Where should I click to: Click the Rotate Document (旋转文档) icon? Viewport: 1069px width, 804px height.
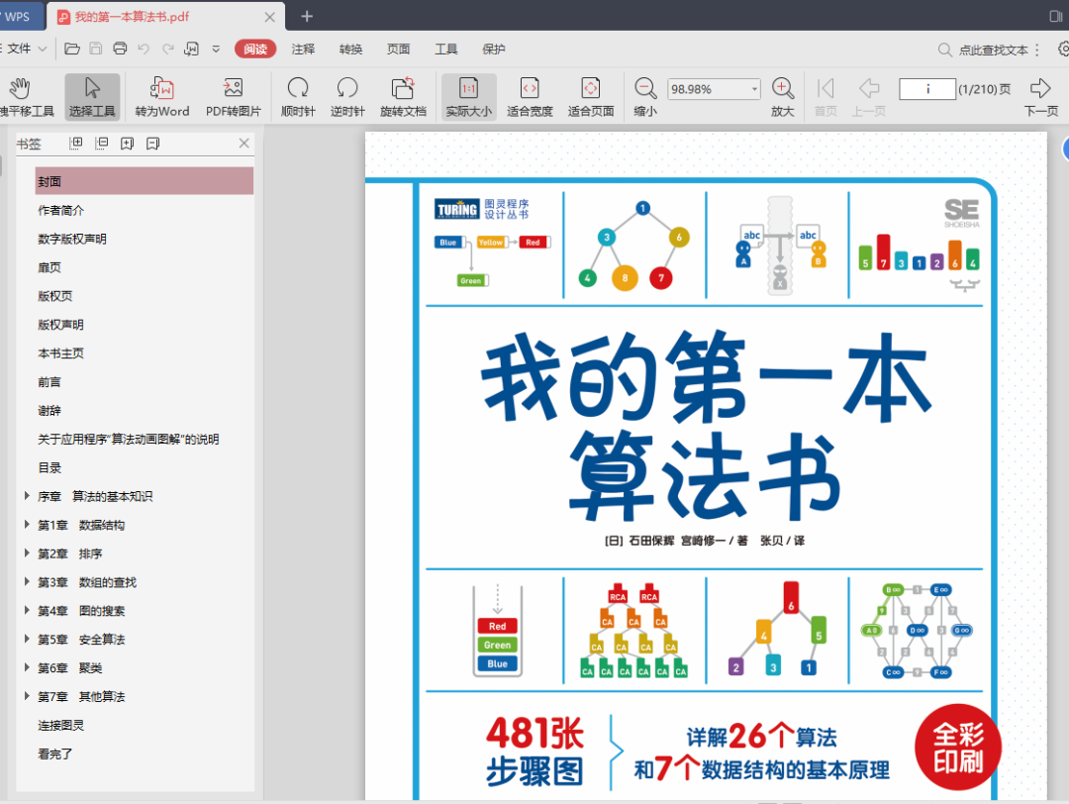403,88
